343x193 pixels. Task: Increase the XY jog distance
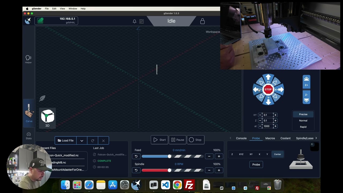[275, 115]
